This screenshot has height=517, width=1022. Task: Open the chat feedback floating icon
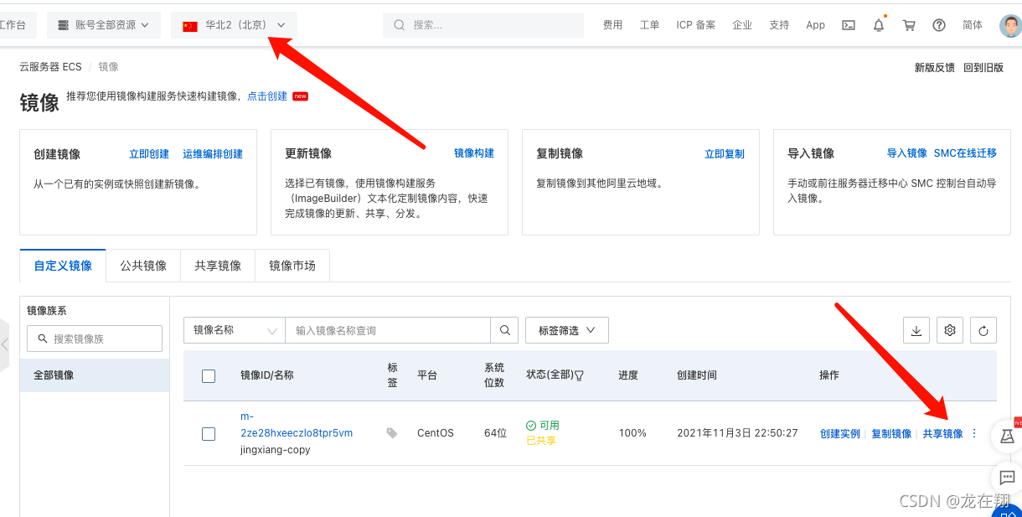tap(1007, 478)
